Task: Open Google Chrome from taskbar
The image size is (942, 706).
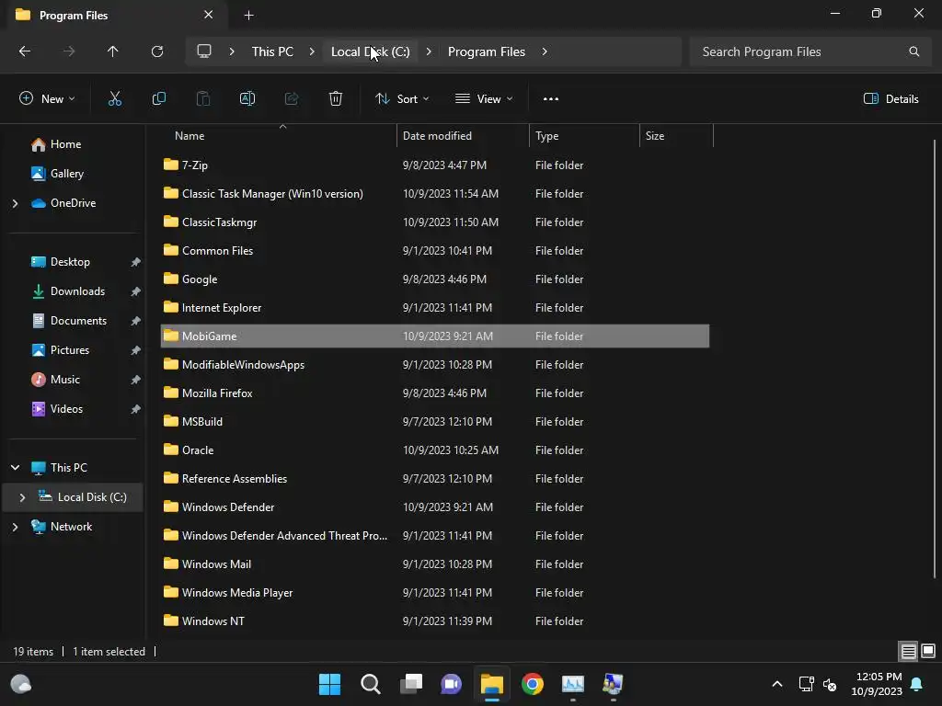Action: 533,684
